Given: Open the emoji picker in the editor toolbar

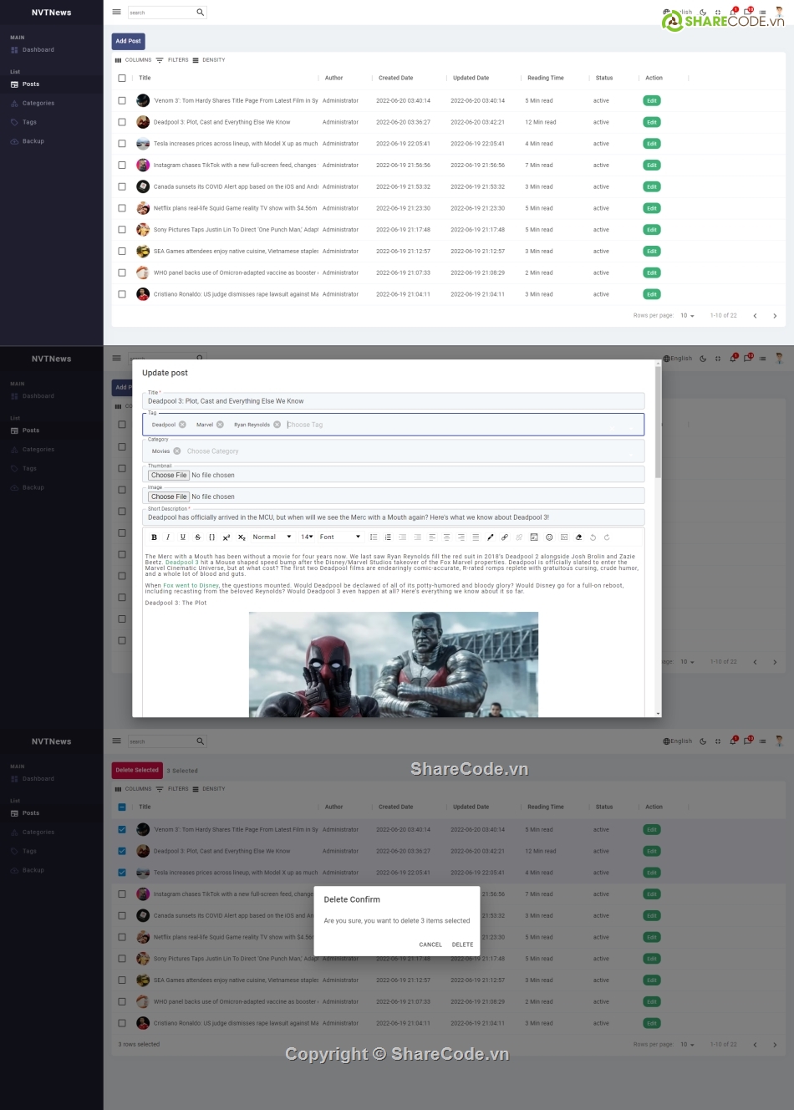Looking at the screenshot, I should (x=549, y=537).
